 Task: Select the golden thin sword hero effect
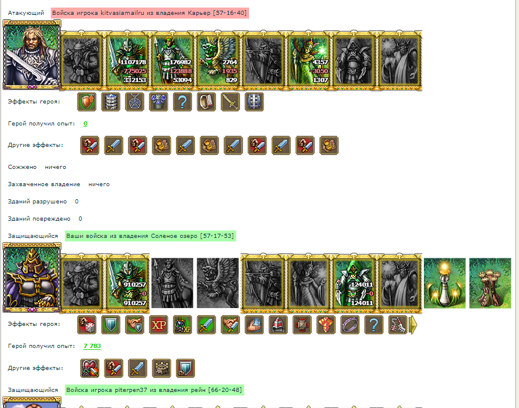[x=229, y=102]
